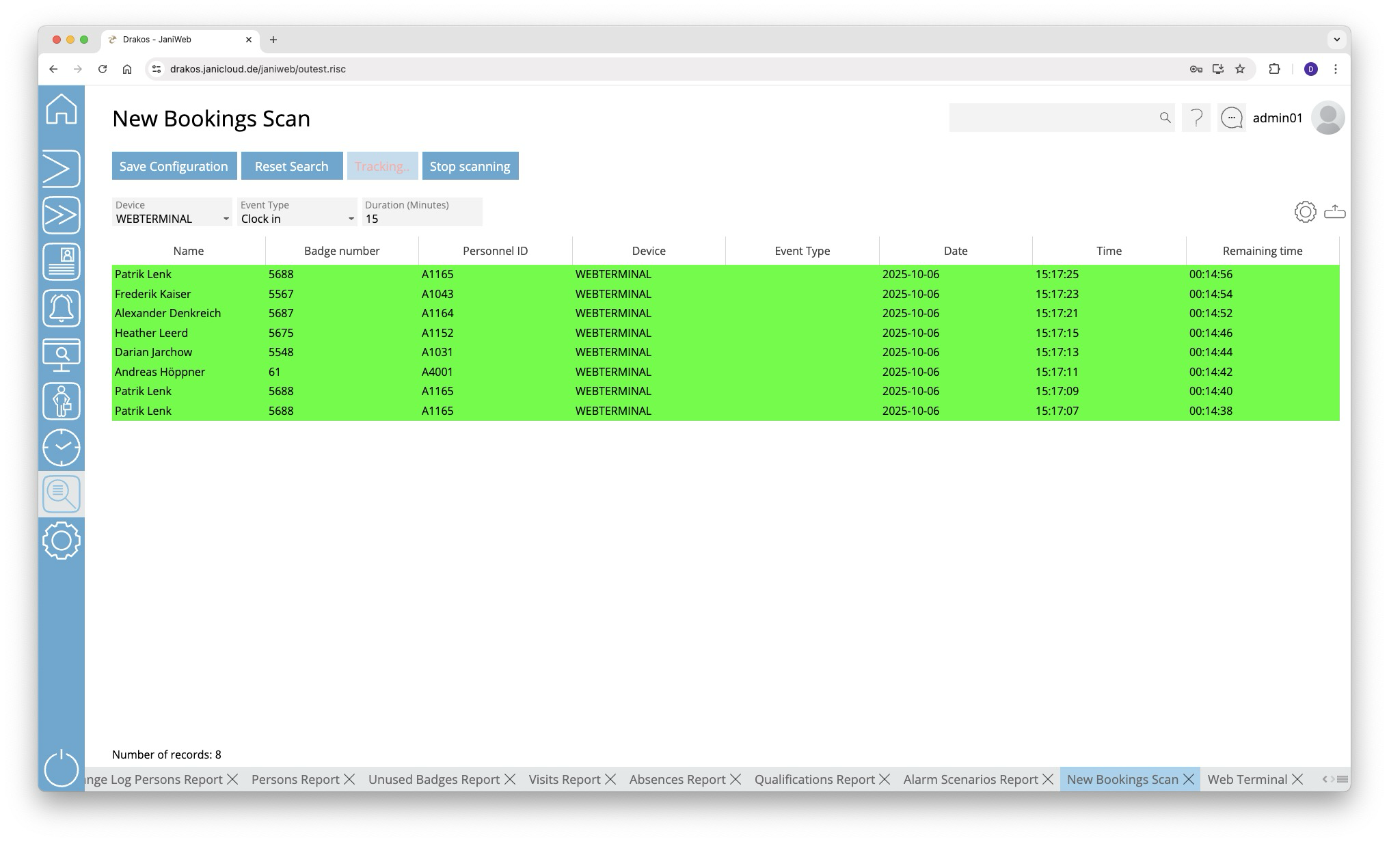
Task: Expand the Event Type Clock in dropdown
Action: (x=351, y=219)
